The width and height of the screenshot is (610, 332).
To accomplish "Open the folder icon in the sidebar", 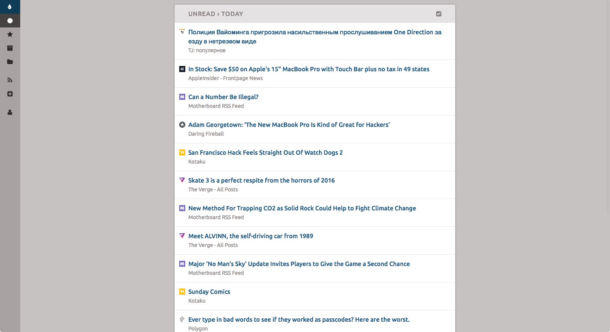I will coord(10,62).
